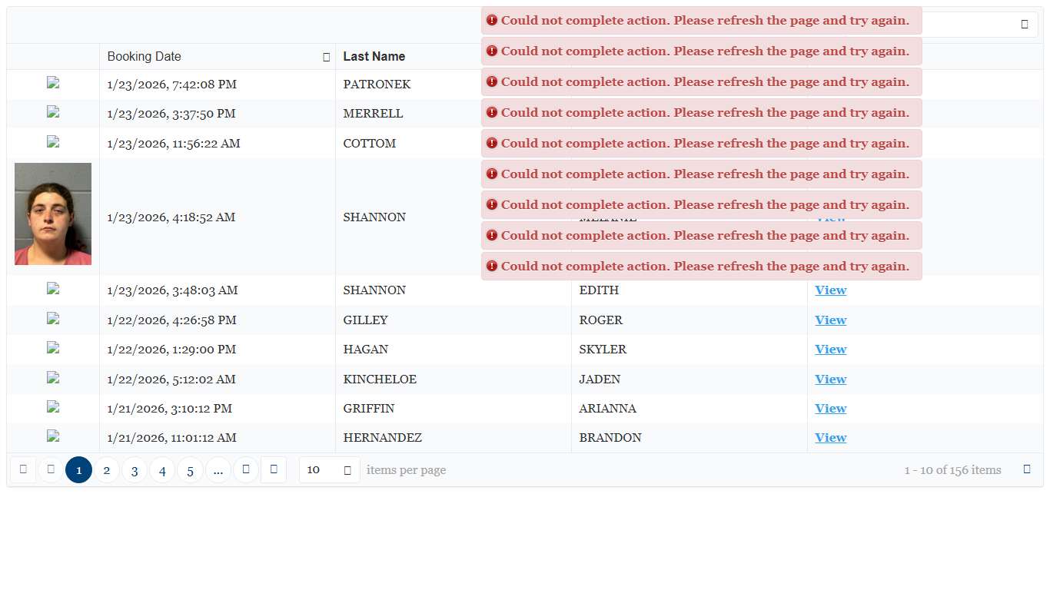Click the broken image icon in PATRONEK row
Screen dimensions: 1050x590
pyautogui.click(x=53, y=84)
